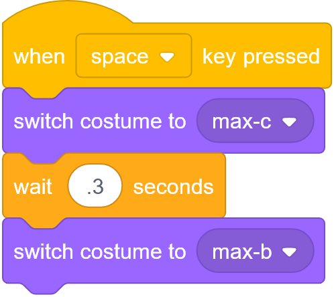Image resolution: width=334 pixels, height=297 pixels.
Task: Click the white arrow next to max-b
Action: (x=289, y=252)
